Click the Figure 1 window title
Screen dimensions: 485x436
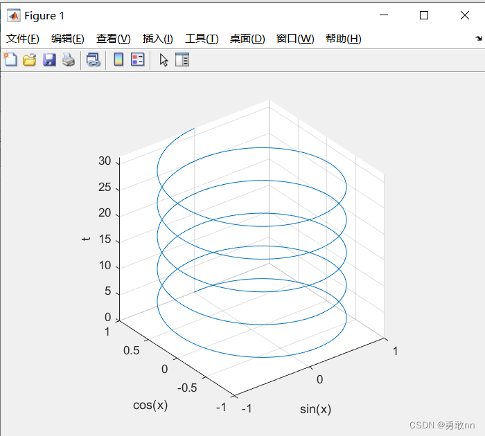[x=44, y=16]
